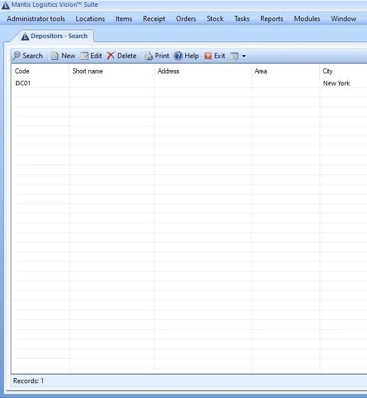This screenshot has width=367, height=398.
Task: Click the Edit record icon
Action: [x=84, y=56]
